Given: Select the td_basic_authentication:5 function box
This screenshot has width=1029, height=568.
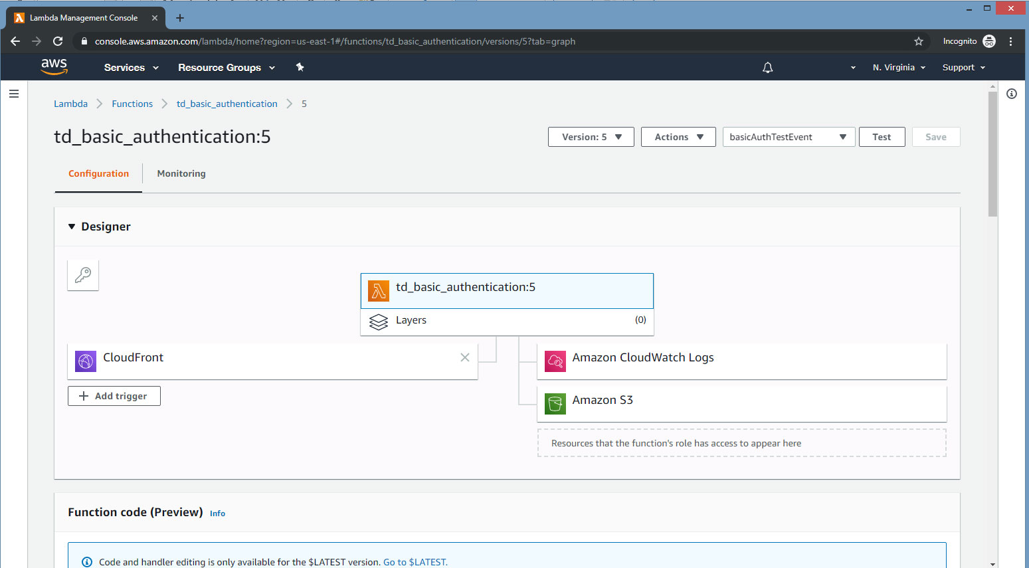Looking at the screenshot, I should click(507, 291).
